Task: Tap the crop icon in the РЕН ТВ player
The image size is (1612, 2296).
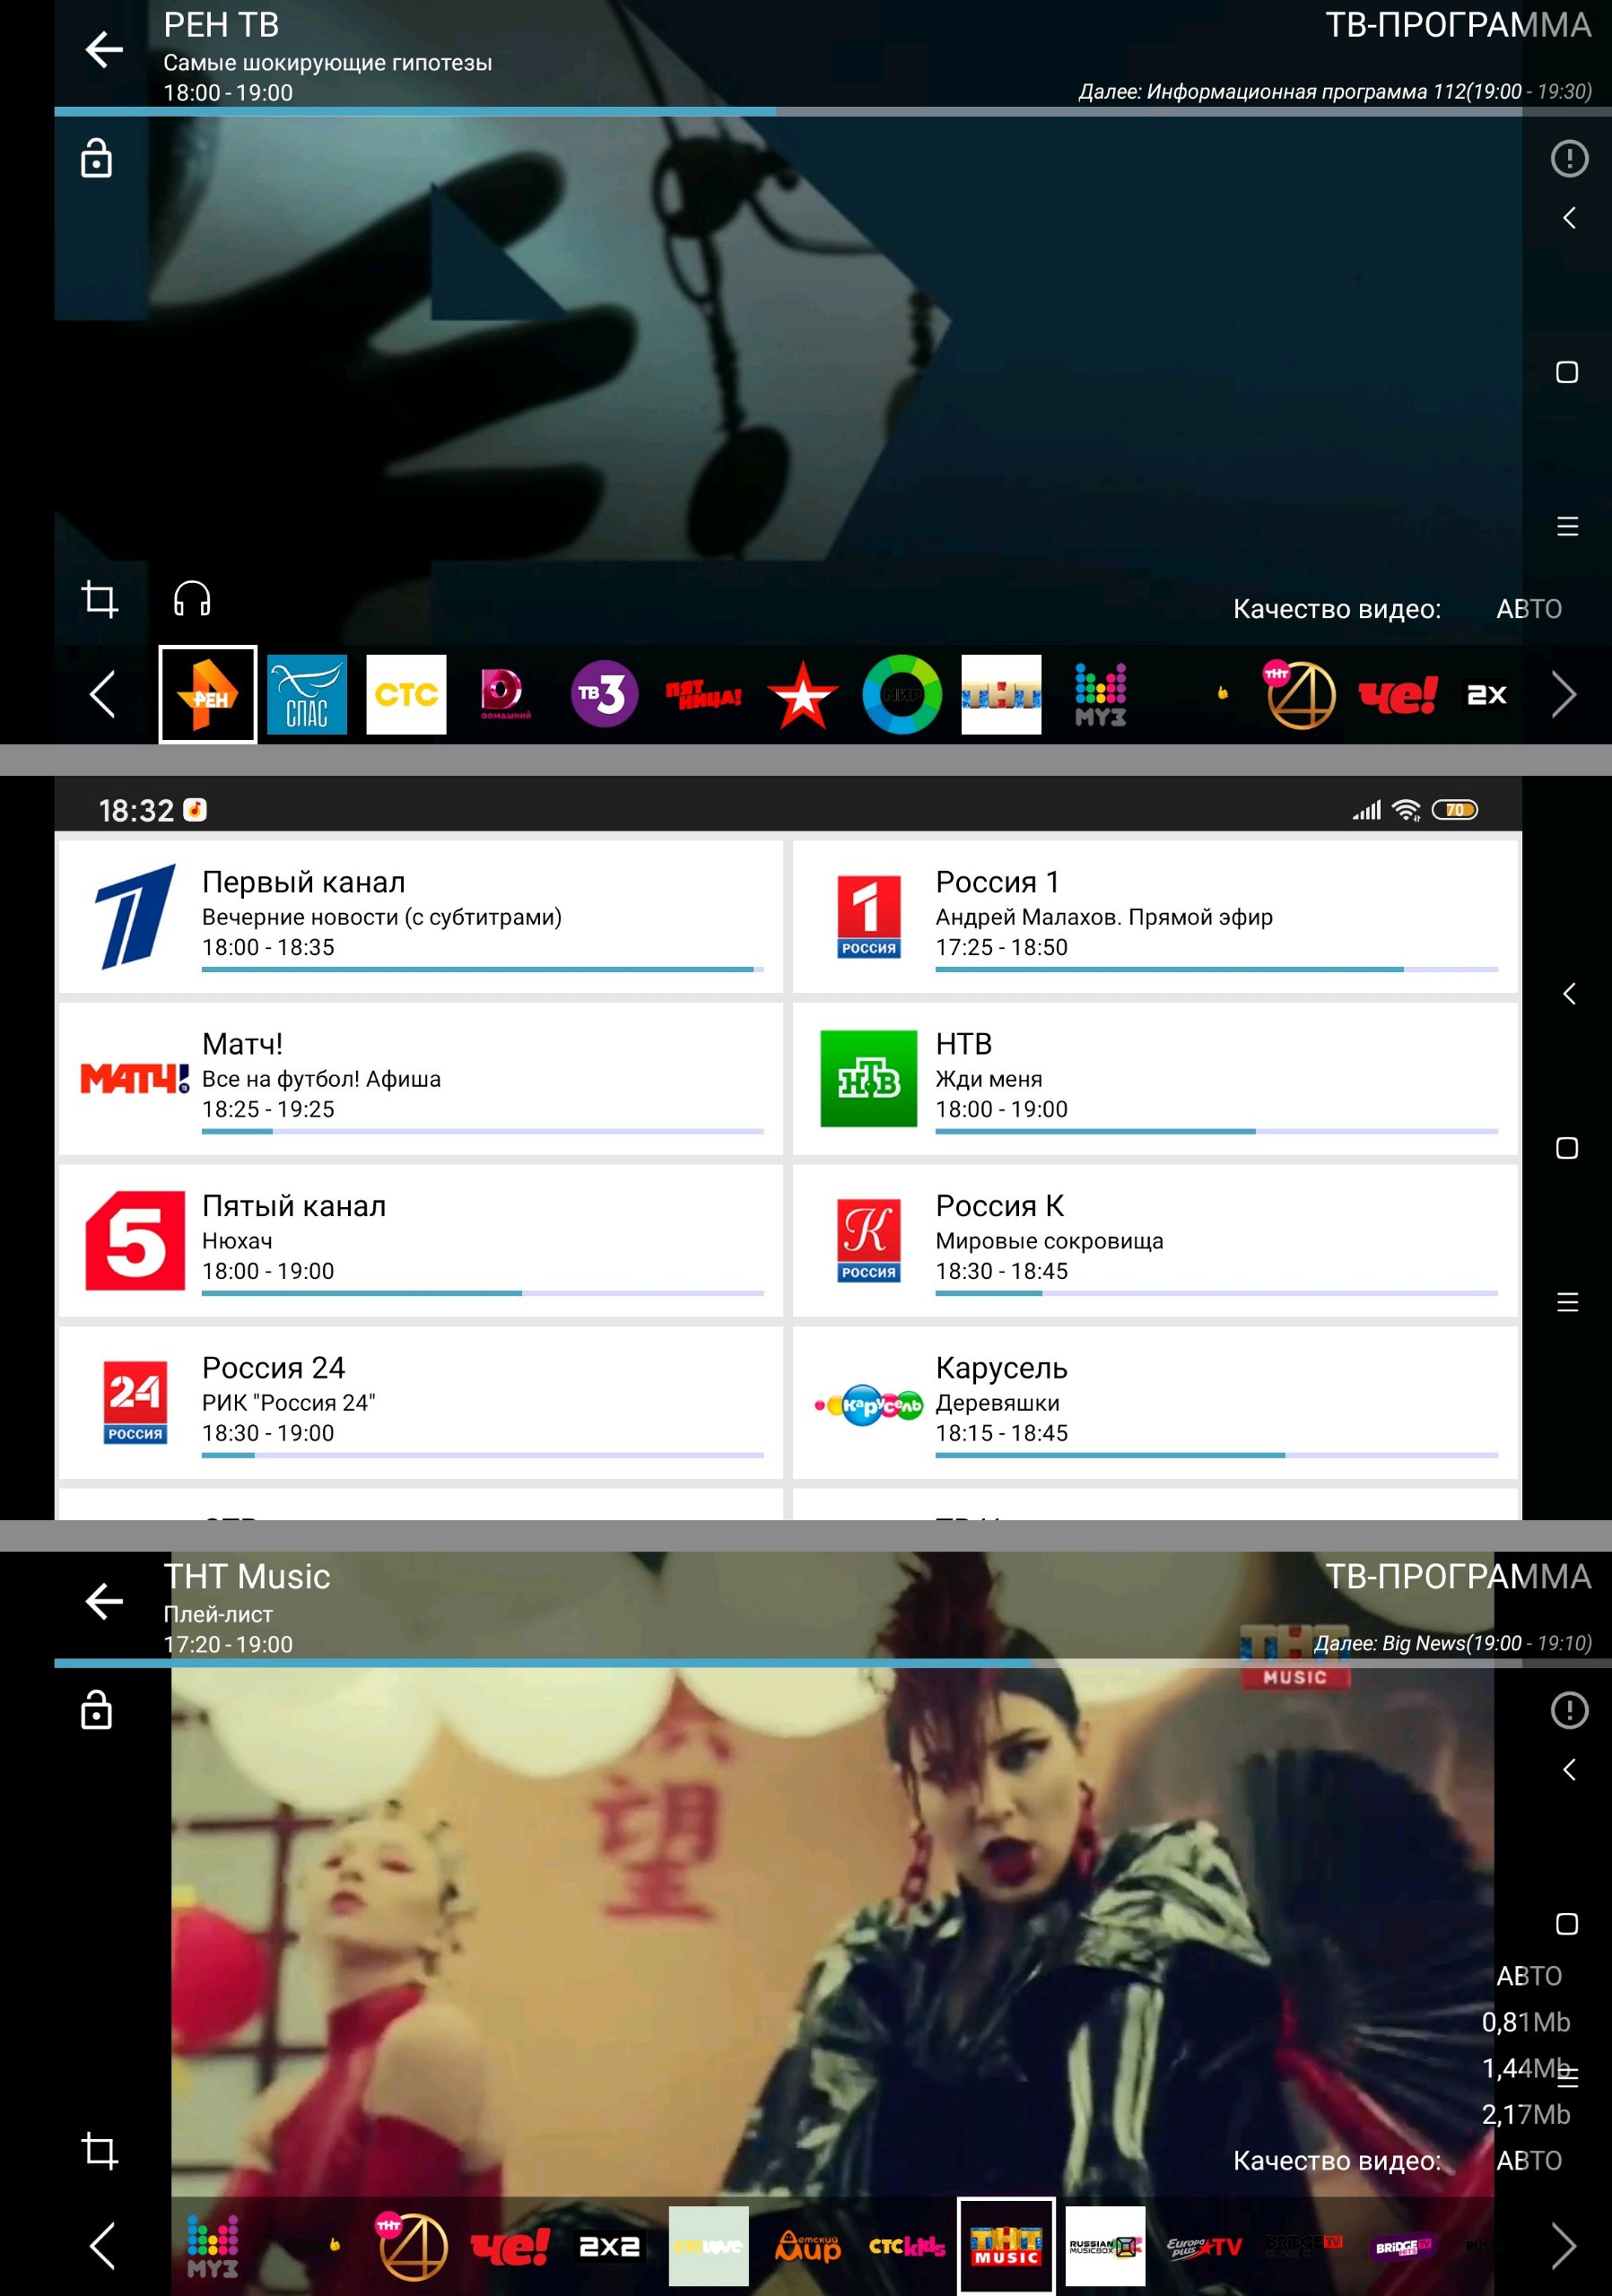Action: [99, 599]
